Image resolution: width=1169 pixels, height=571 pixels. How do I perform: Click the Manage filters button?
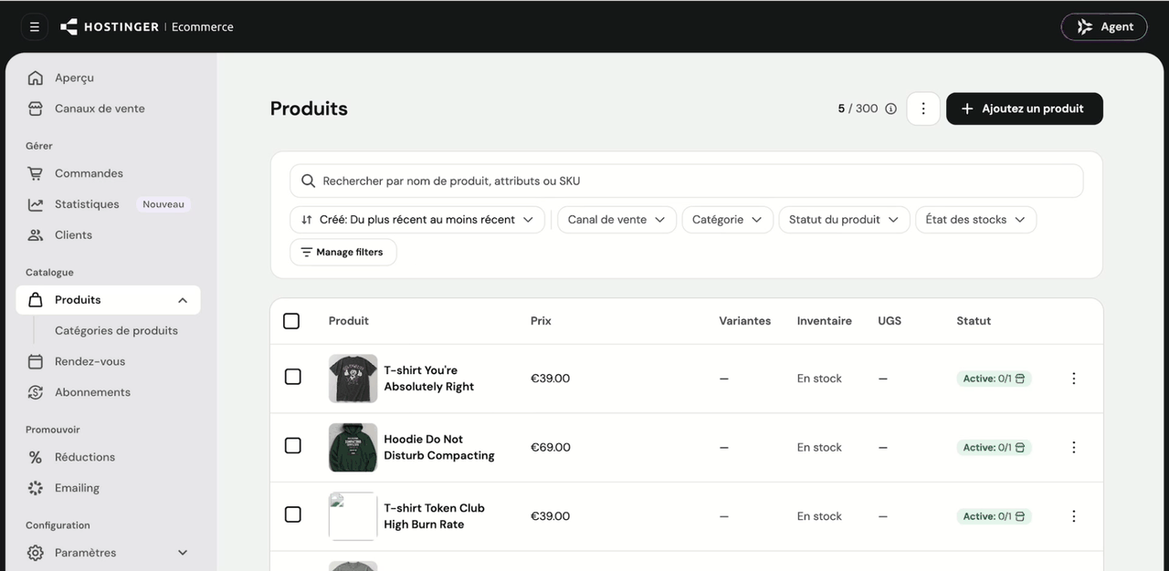click(x=342, y=252)
